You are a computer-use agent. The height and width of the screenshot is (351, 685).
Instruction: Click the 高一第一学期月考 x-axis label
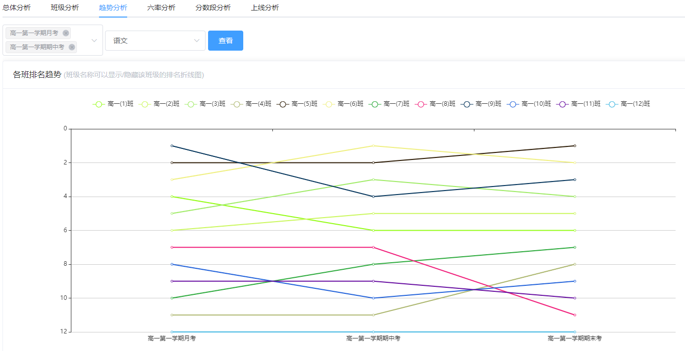point(172,338)
